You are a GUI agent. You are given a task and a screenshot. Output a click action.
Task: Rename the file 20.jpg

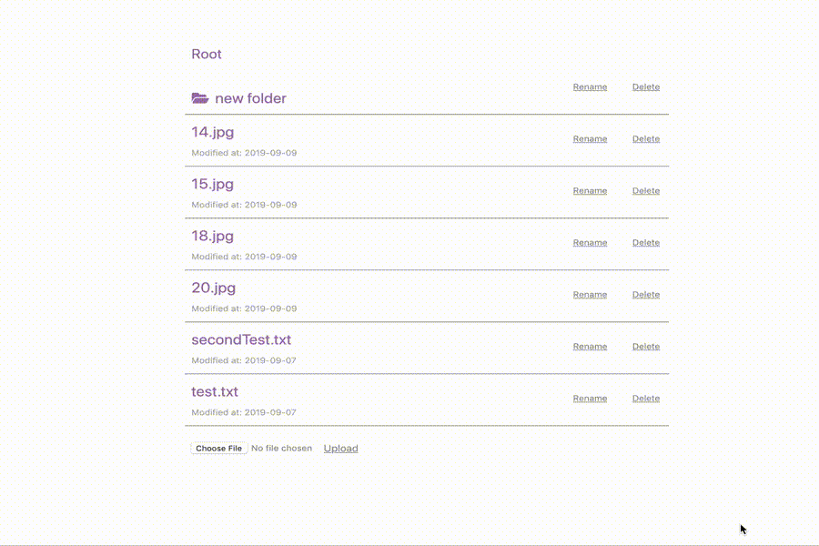pos(590,295)
